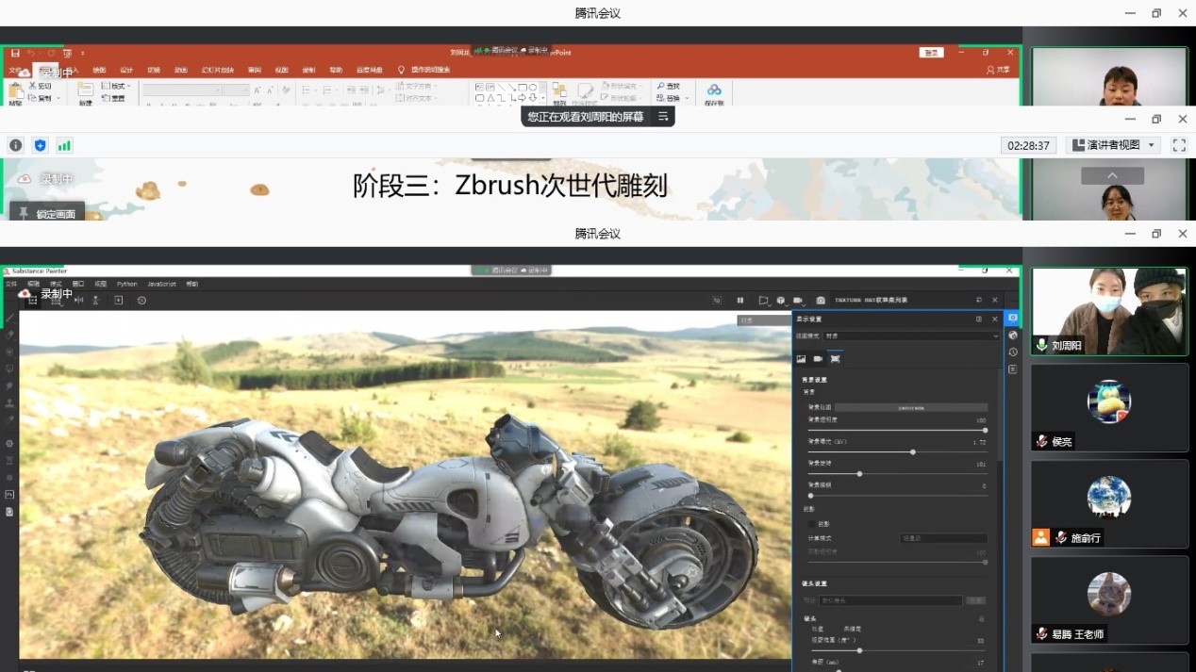Check the green network signal icon
Image resolution: width=1196 pixels, height=672 pixels.
(x=64, y=145)
